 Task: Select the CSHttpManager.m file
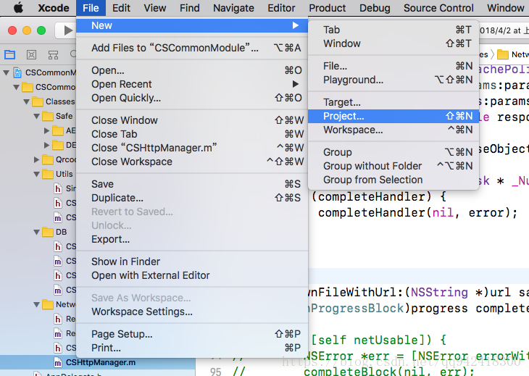98,362
